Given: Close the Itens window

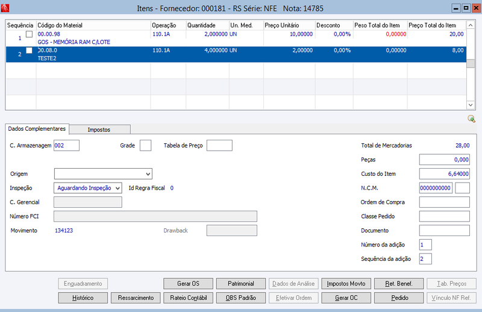Looking at the screenshot, I should pyautogui.click(x=476, y=8).
